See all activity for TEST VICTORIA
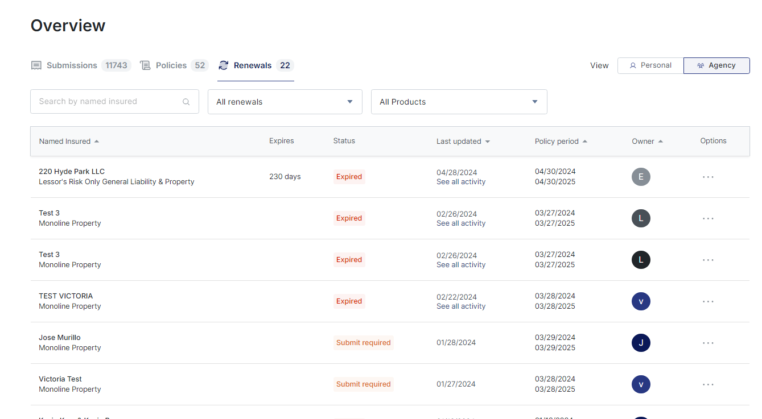 461,306
